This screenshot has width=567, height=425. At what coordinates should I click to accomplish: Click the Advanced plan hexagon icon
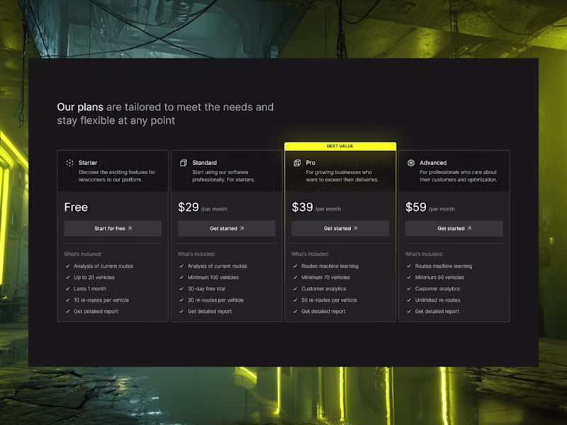[x=411, y=163]
